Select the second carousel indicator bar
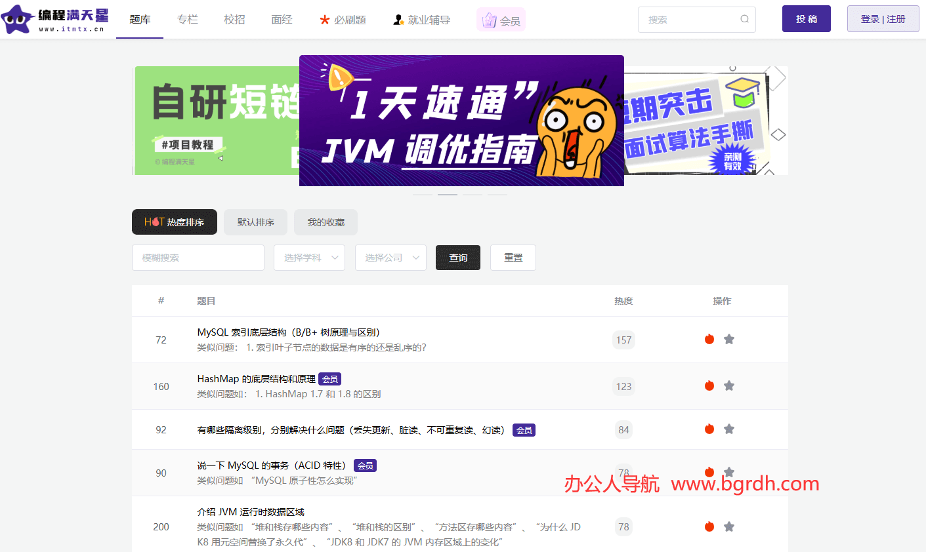This screenshot has width=926, height=552. coord(448,194)
